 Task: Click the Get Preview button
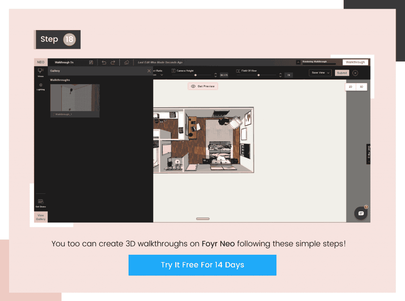[202, 86]
